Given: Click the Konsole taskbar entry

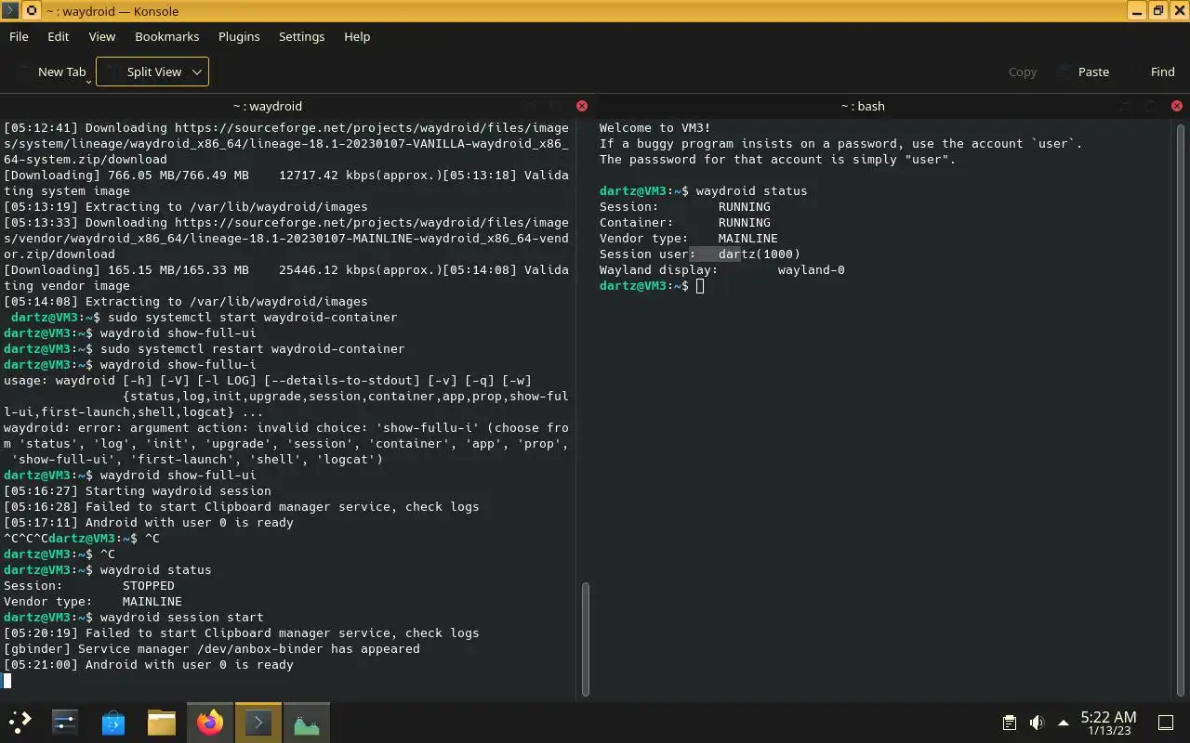Looking at the screenshot, I should [258, 722].
